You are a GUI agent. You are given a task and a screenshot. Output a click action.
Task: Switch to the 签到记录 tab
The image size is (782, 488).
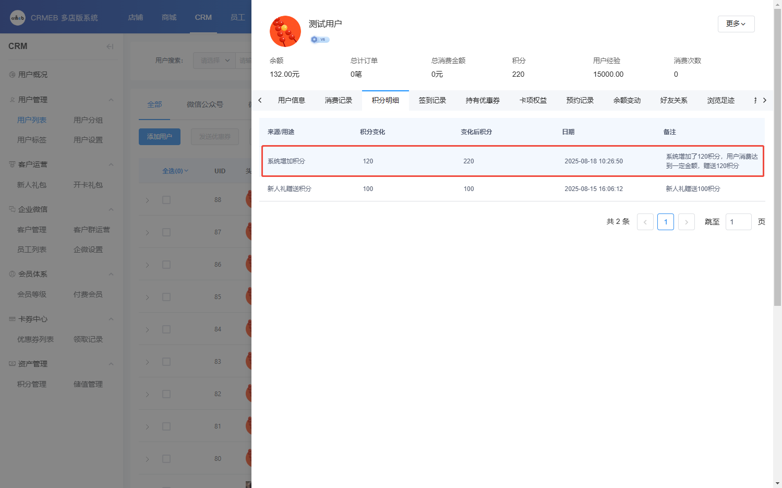pyautogui.click(x=432, y=100)
